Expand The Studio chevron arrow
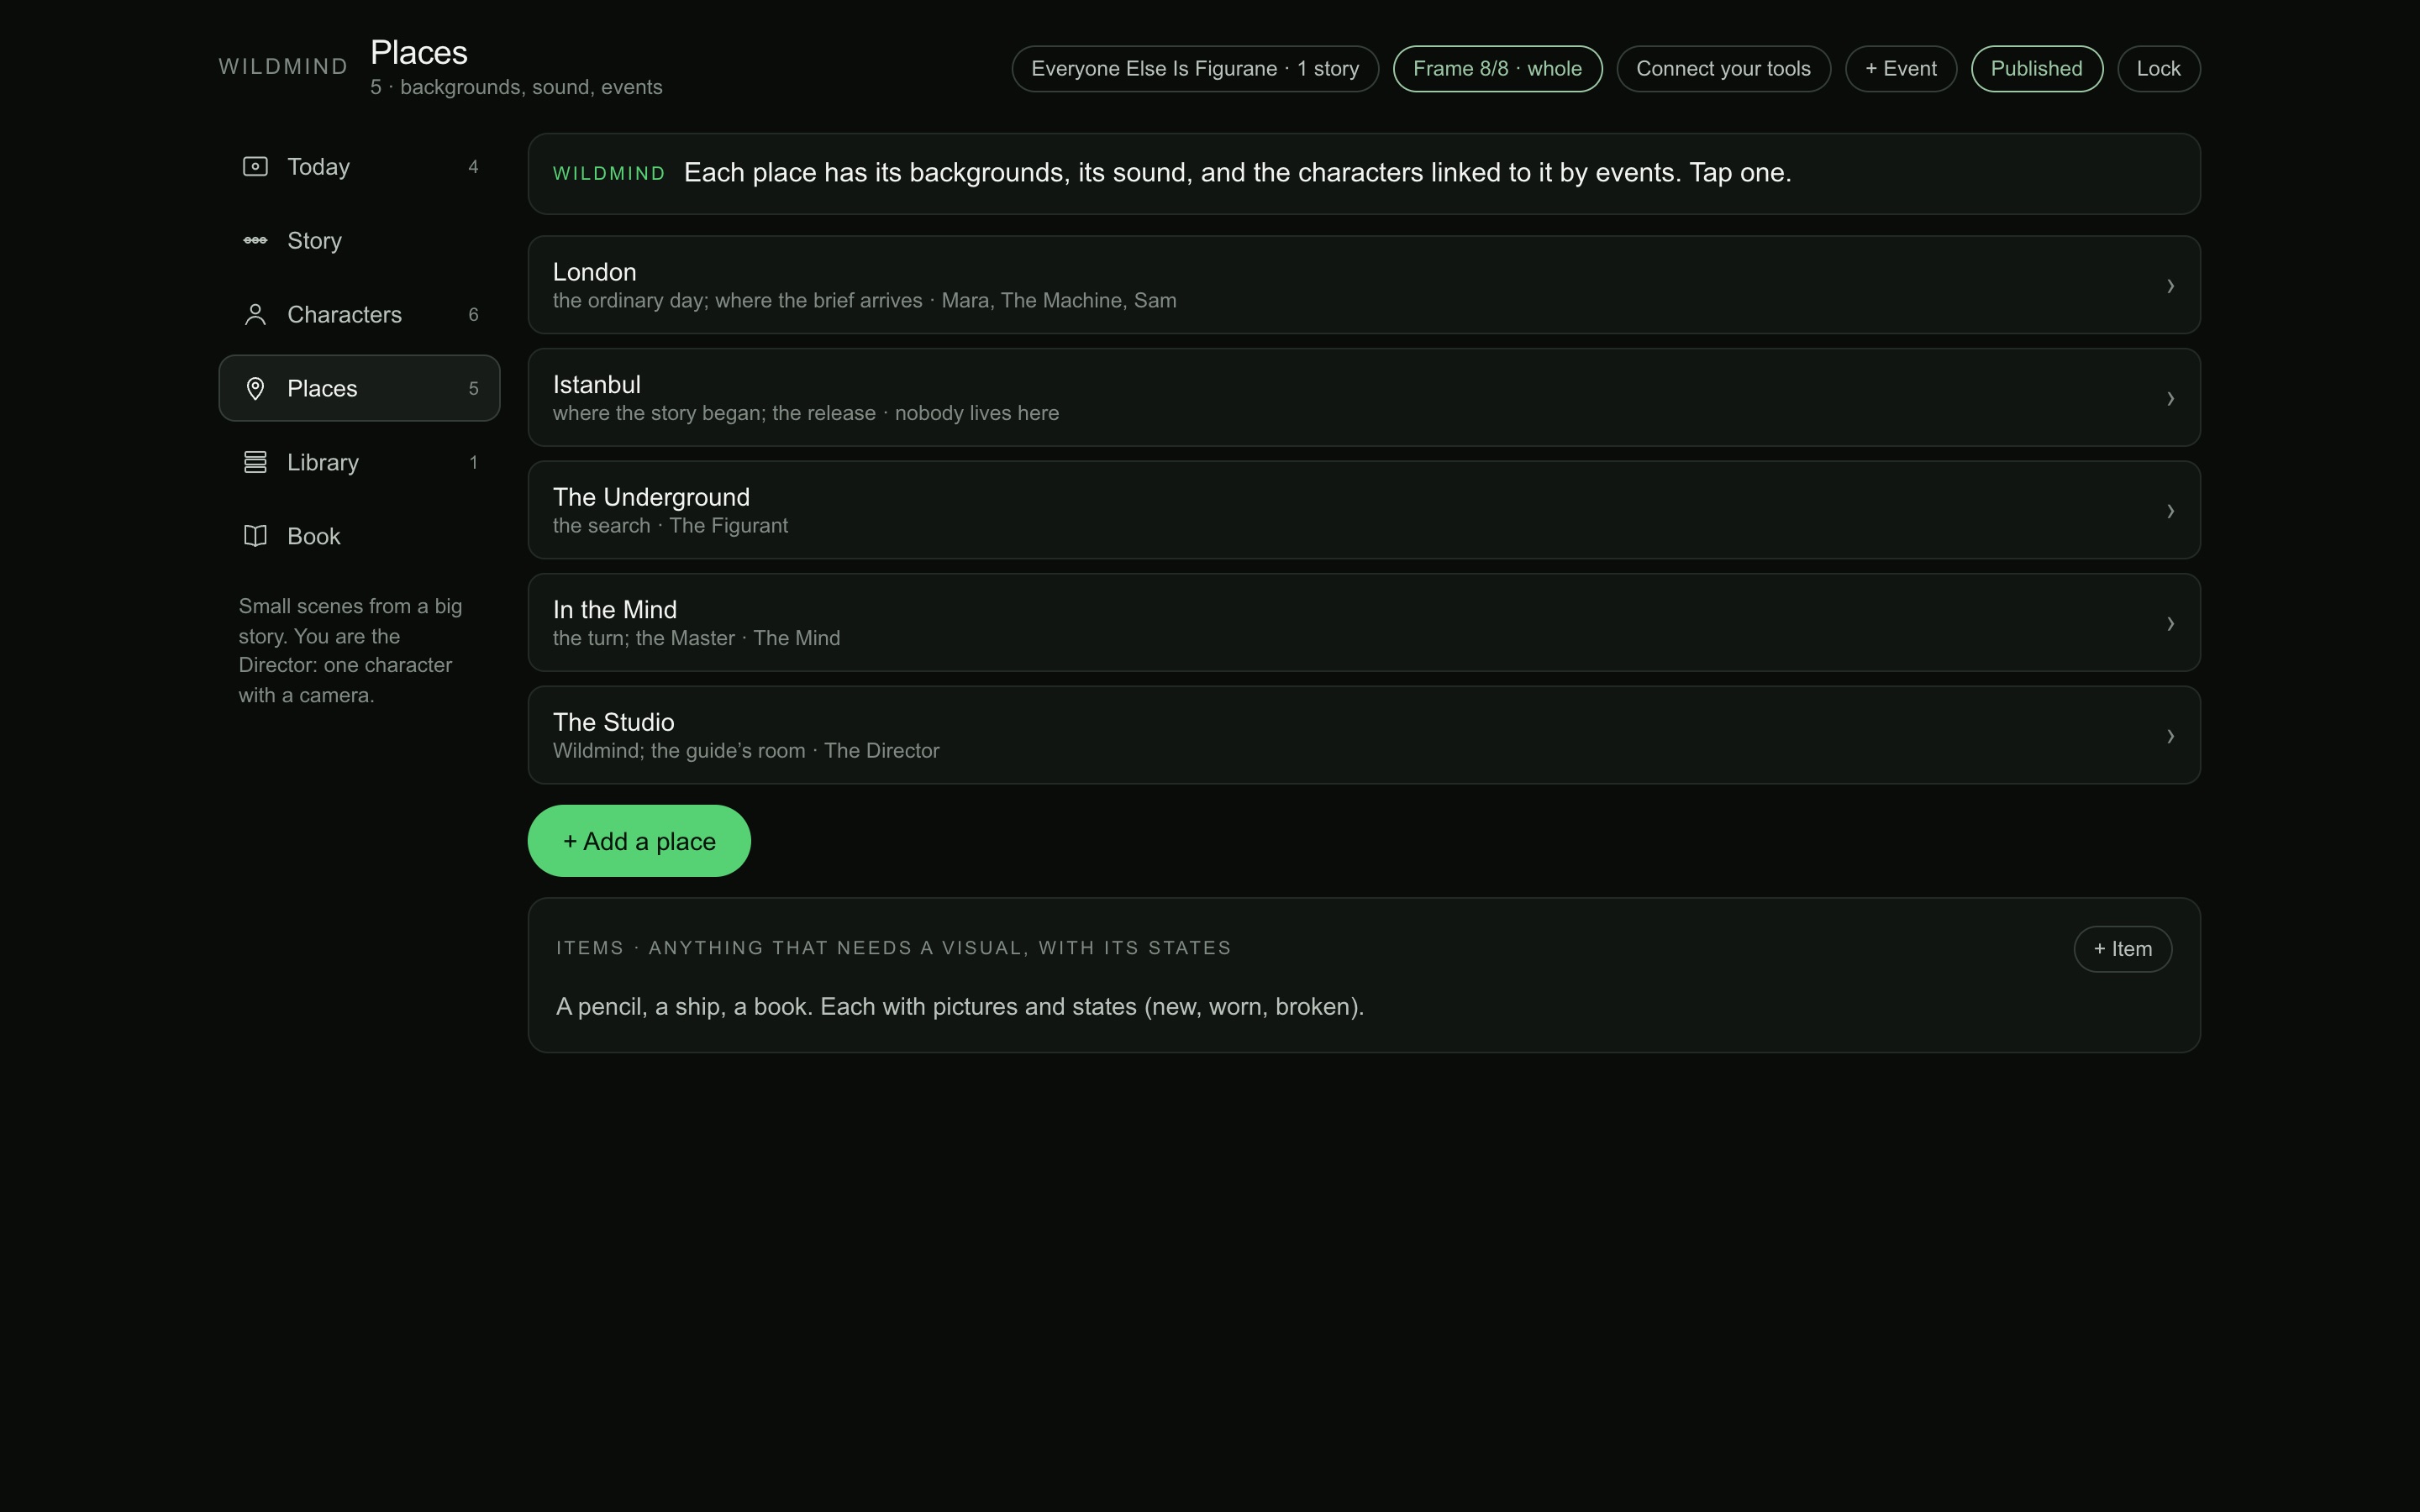The image size is (2420, 1512). click(x=2170, y=736)
